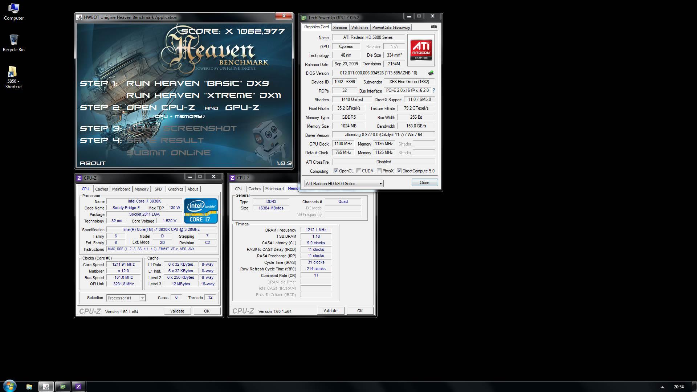Viewport: 697px width, 392px height.
Task: Toggle the DirectCompute 5.0 checkbox
Action: [x=399, y=171]
